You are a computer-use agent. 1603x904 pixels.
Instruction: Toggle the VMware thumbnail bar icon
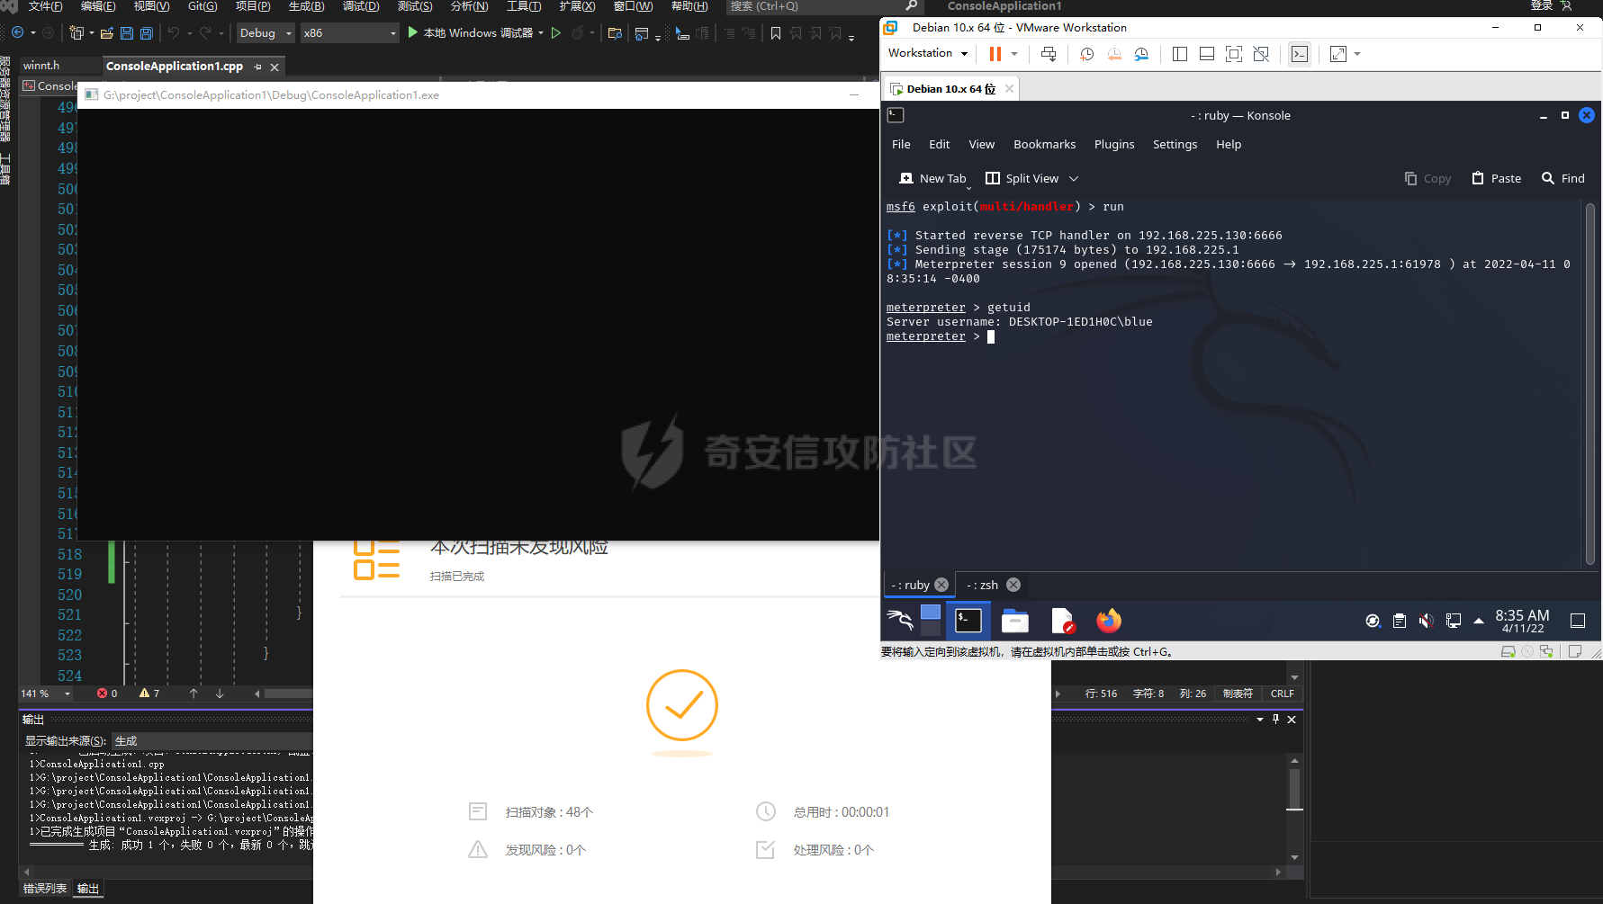[1207, 54]
